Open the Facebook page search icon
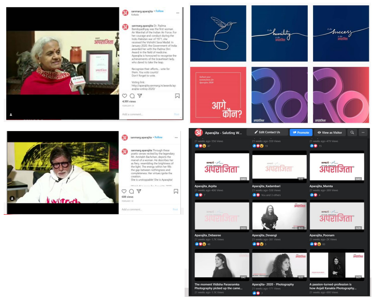 pos(352,132)
